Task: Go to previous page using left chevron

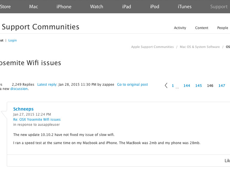Action: 166,86
